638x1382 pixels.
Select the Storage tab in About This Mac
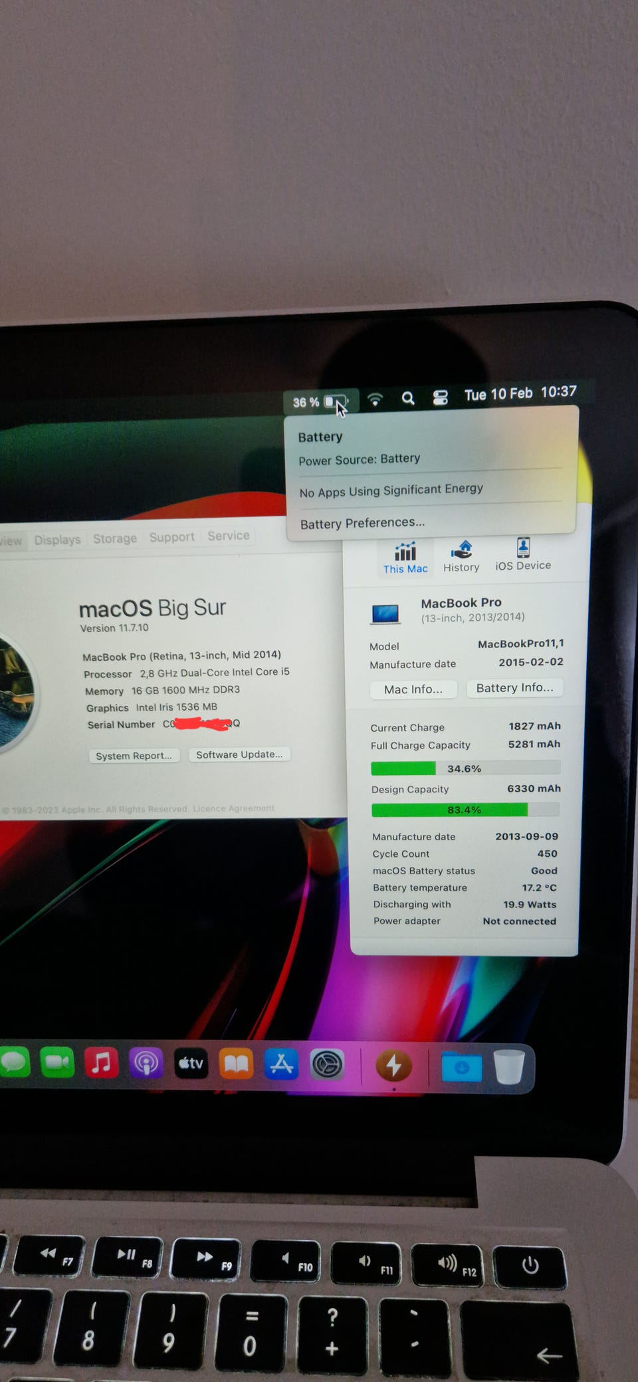pyautogui.click(x=115, y=538)
